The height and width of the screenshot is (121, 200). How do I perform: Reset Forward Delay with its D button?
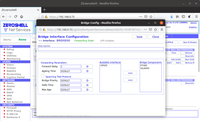click(87, 67)
